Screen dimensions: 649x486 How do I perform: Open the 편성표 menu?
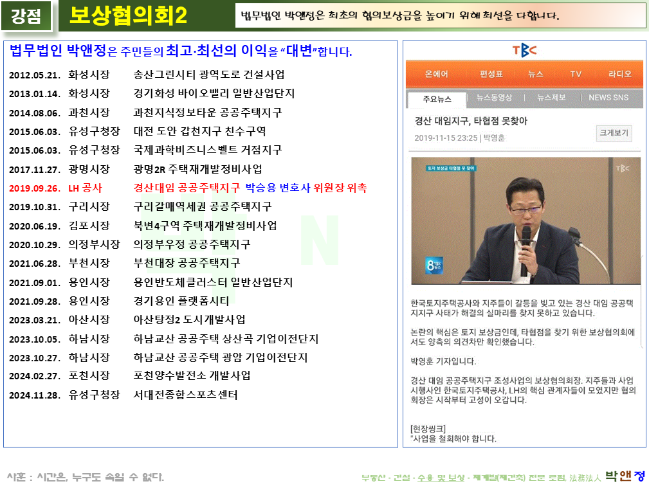pyautogui.click(x=491, y=74)
